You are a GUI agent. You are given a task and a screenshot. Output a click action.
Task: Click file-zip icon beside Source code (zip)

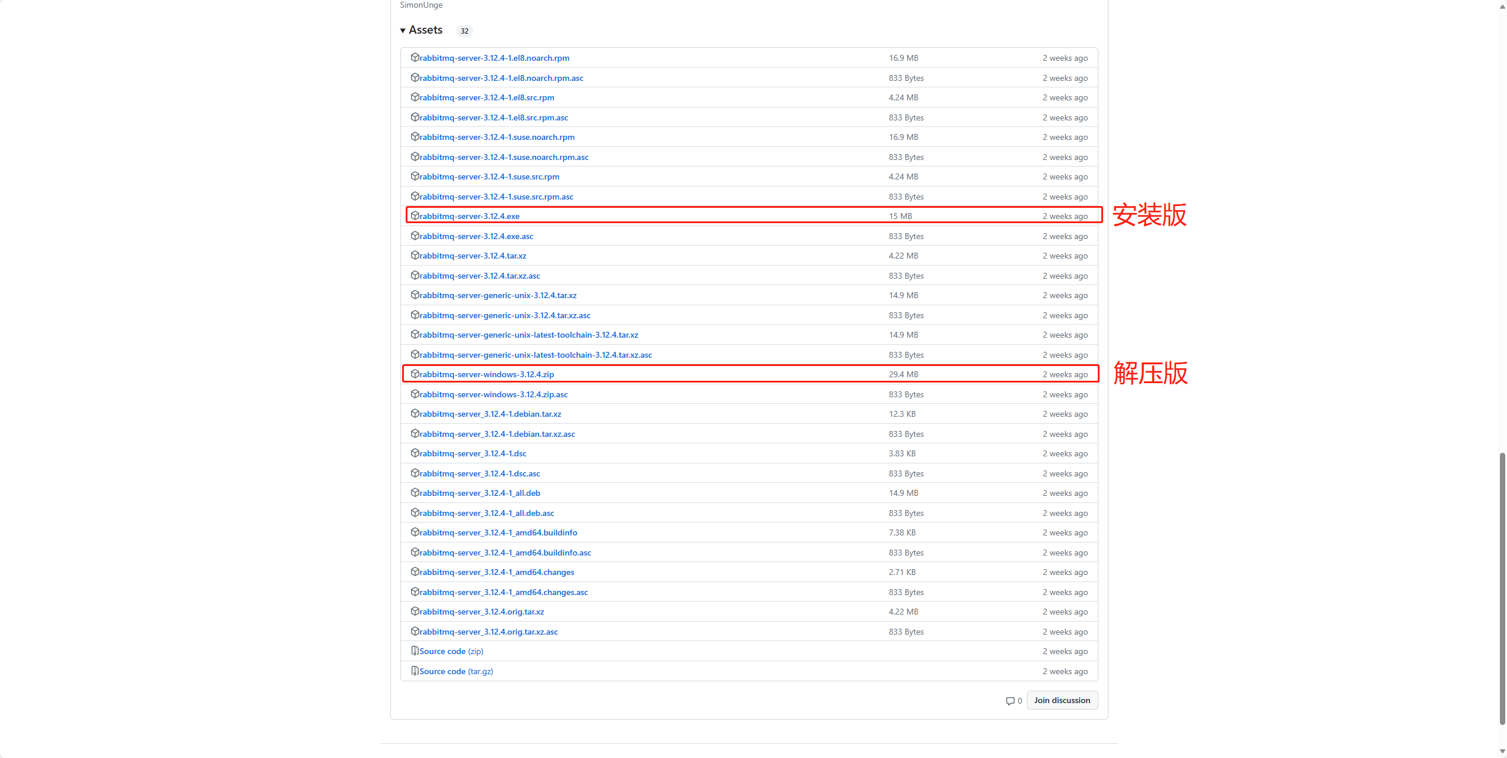(415, 651)
